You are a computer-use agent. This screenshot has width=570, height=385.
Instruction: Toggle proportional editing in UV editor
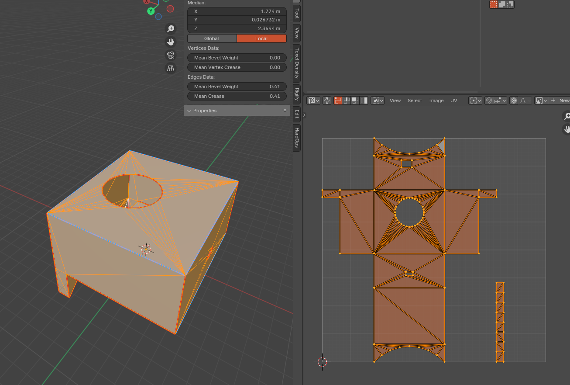(514, 101)
